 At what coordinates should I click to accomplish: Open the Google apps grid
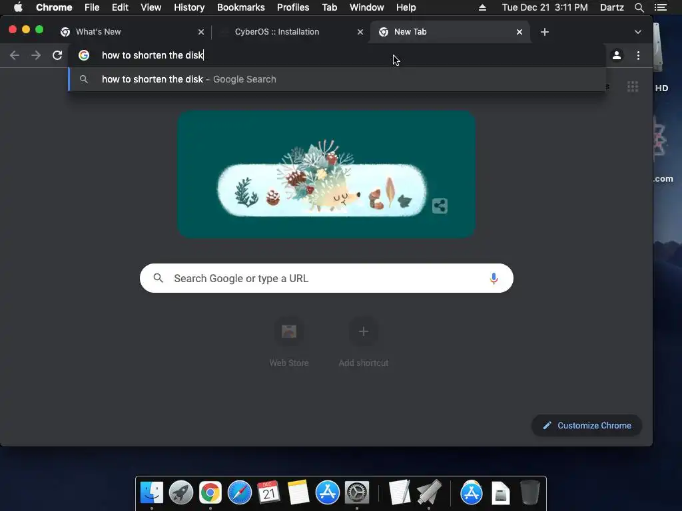(633, 86)
